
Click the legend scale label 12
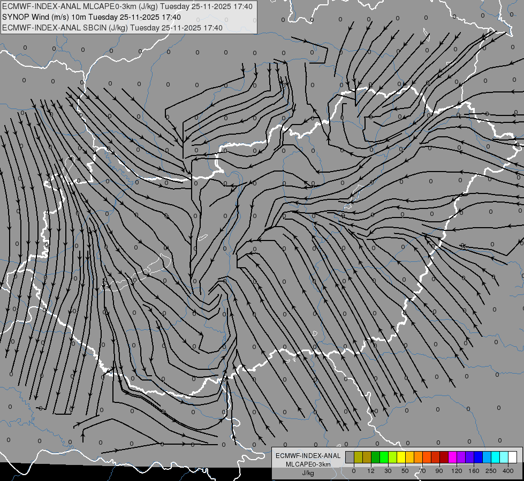click(371, 471)
